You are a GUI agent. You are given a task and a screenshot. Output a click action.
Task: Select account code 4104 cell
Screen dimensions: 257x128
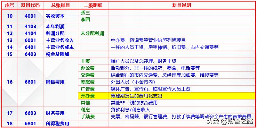coord(30,33)
